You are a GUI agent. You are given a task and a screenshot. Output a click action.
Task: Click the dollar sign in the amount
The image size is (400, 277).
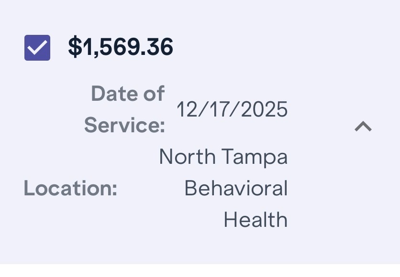74,47
